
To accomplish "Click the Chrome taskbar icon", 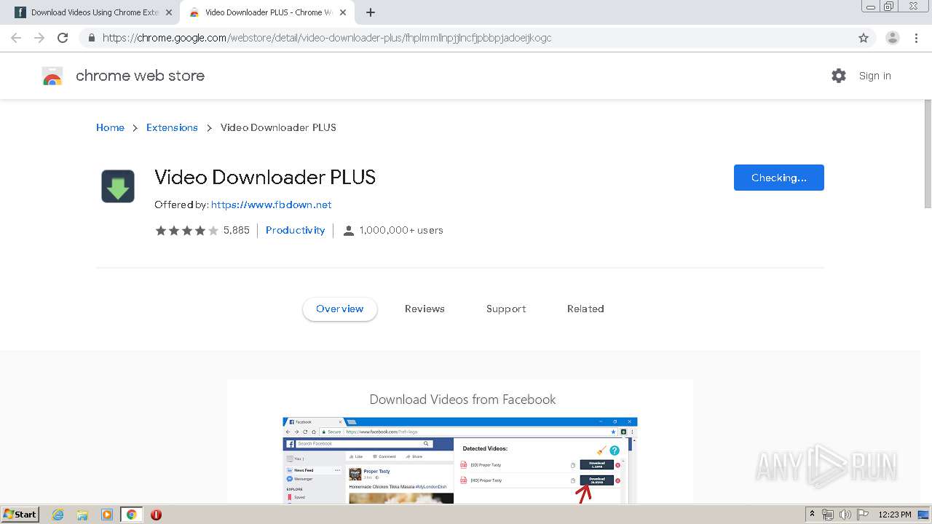I will pyautogui.click(x=132, y=515).
